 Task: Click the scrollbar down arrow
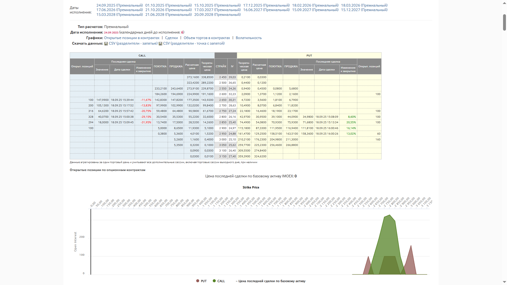[x=504, y=282]
